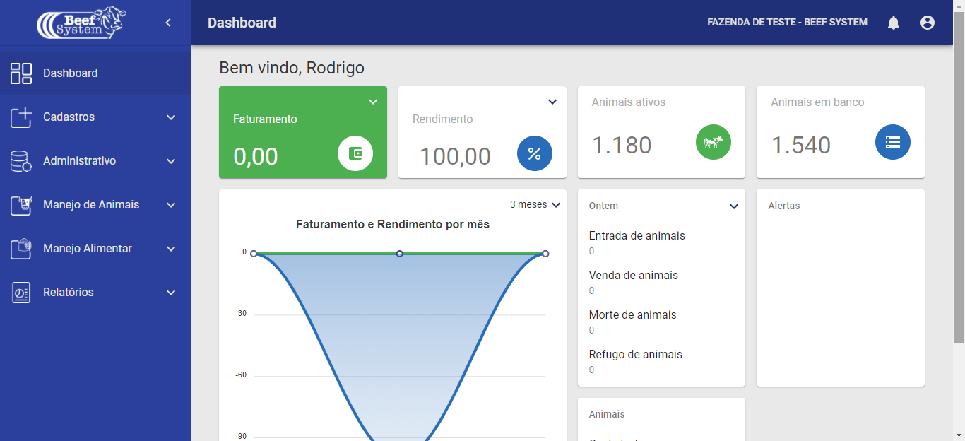This screenshot has width=965, height=441.
Task: Expand the Cadastros submenu chevron
Action: pos(171,117)
